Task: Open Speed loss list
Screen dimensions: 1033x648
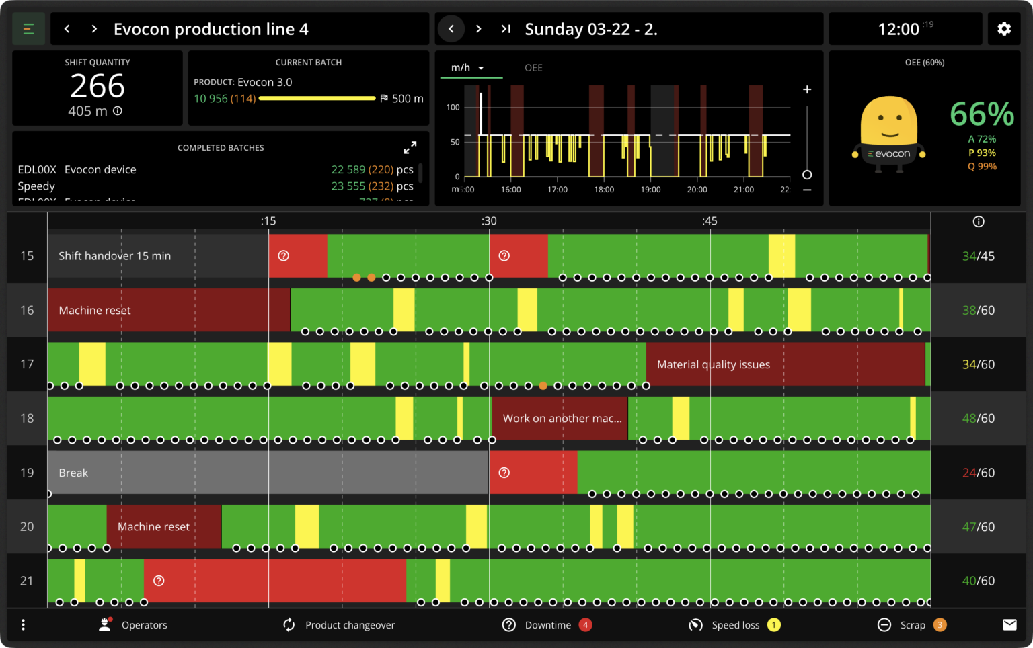Action: (735, 625)
